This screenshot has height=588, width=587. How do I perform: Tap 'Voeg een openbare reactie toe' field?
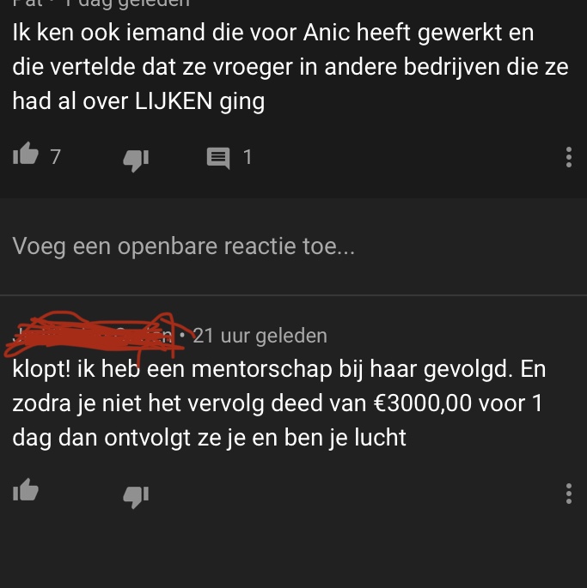pos(293,246)
